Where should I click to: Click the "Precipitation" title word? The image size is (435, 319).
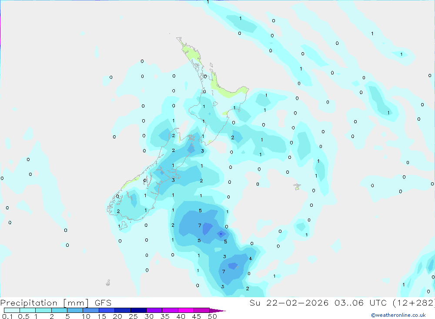[29, 302]
